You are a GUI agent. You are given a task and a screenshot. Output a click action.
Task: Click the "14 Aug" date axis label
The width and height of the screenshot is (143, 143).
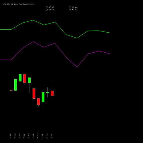(x=19, y=136)
